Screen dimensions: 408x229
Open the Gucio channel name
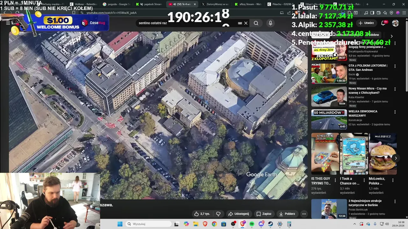pos(352,74)
